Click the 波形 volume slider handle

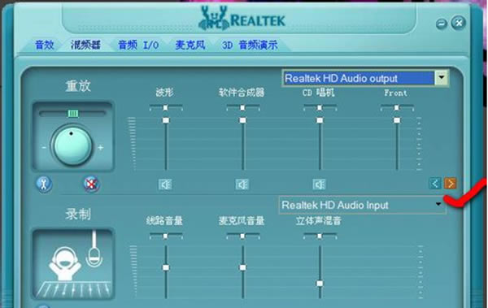(x=166, y=120)
